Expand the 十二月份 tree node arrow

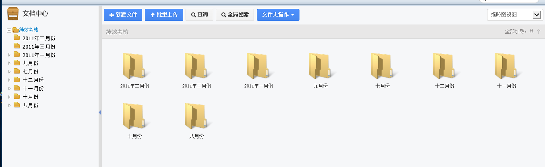pyautogui.click(x=9, y=80)
